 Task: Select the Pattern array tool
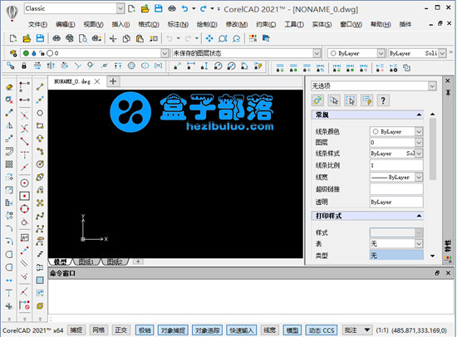(x=9, y=164)
